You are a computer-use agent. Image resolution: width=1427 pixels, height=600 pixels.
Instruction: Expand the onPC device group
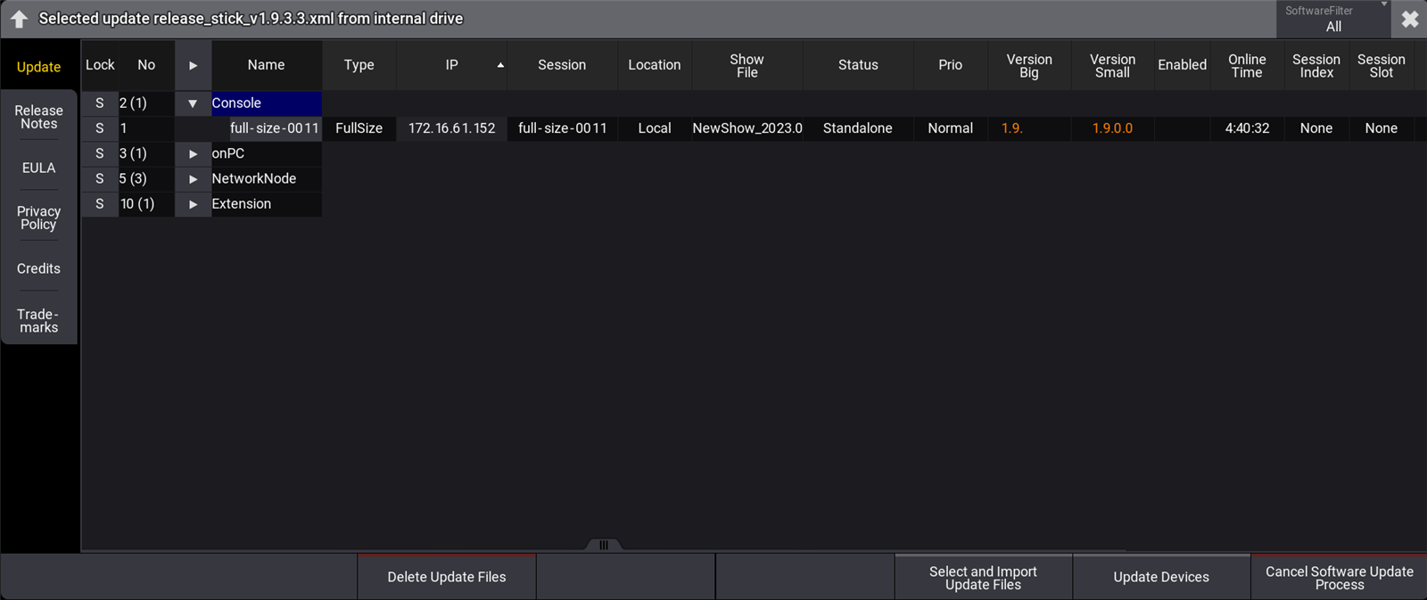click(x=193, y=153)
